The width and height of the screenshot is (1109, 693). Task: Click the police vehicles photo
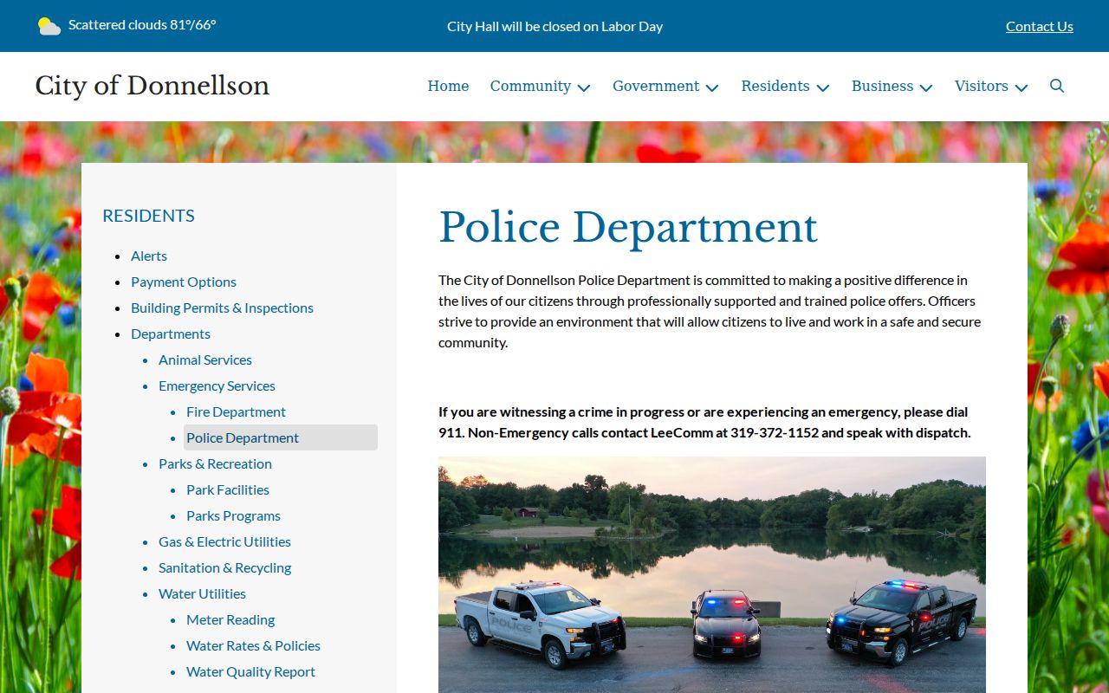point(712,574)
